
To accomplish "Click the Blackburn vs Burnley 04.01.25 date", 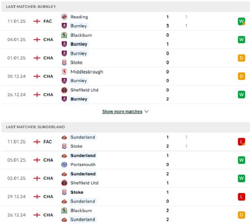I will [x=17, y=40].
